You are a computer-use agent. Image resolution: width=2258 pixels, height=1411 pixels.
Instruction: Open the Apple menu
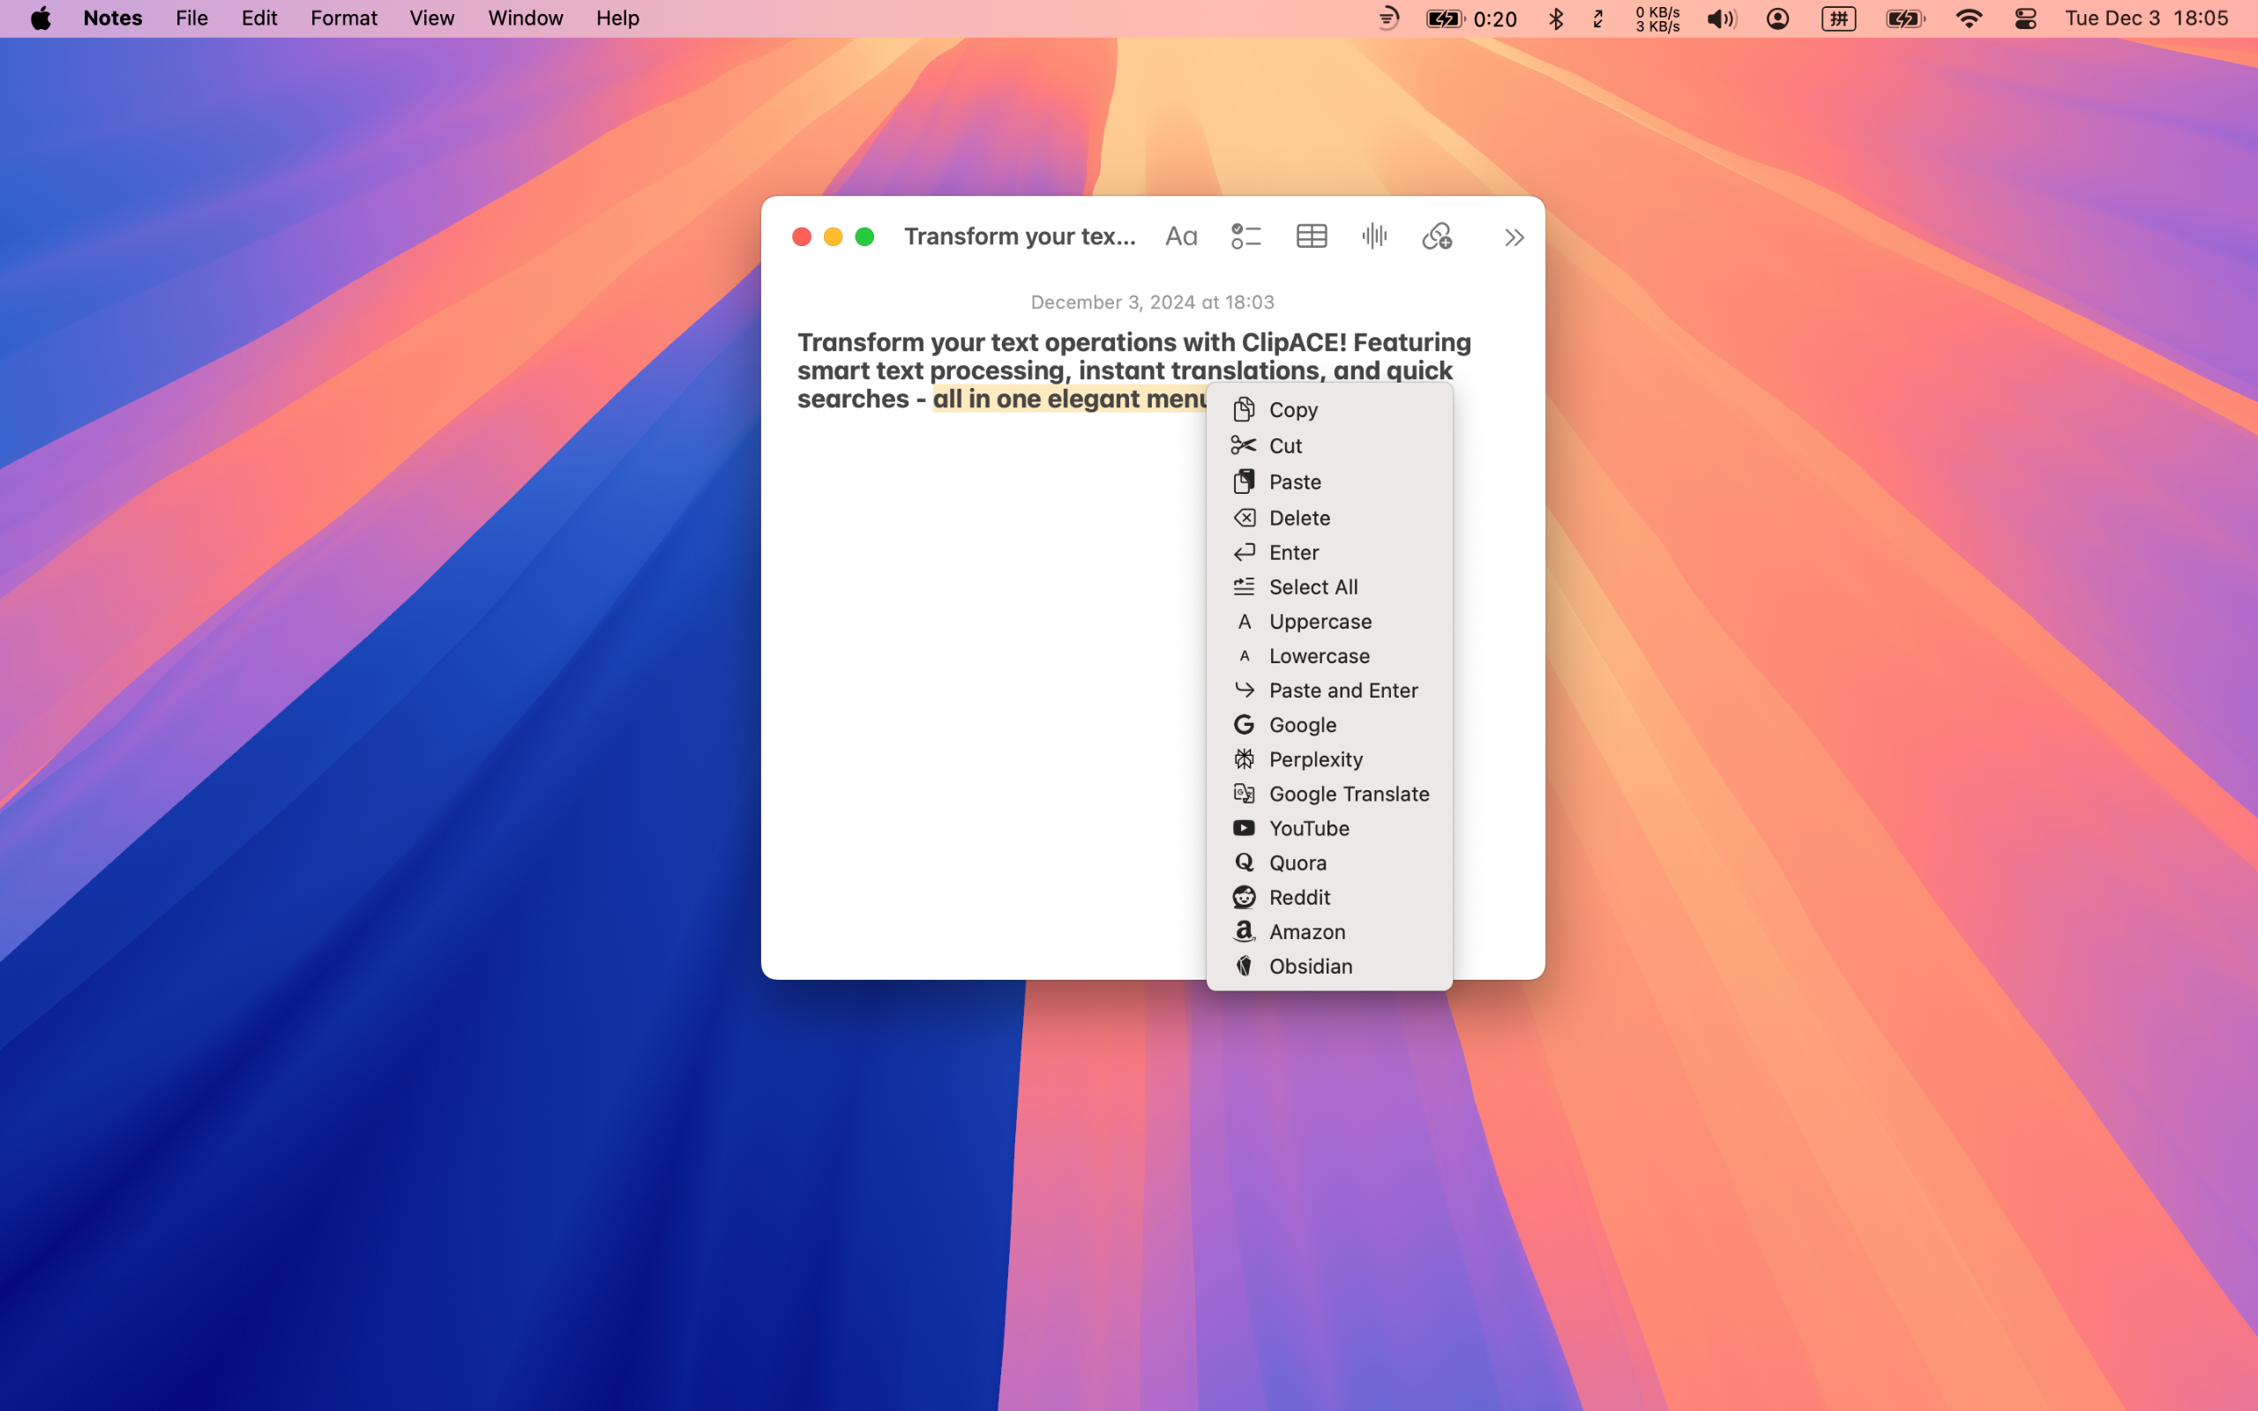40,19
